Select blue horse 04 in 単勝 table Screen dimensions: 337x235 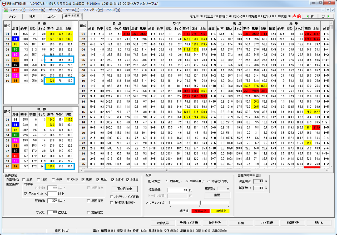[x=15, y=39]
